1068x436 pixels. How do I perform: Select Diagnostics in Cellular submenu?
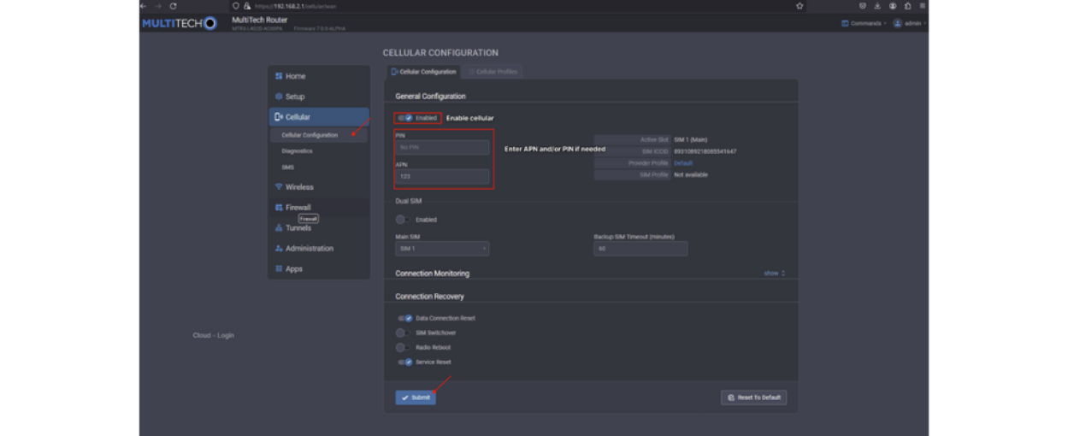(298, 151)
